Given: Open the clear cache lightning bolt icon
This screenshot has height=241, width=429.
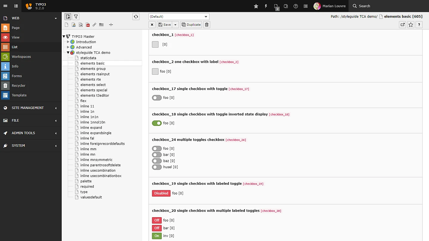Looking at the screenshot, I should pos(266,6).
